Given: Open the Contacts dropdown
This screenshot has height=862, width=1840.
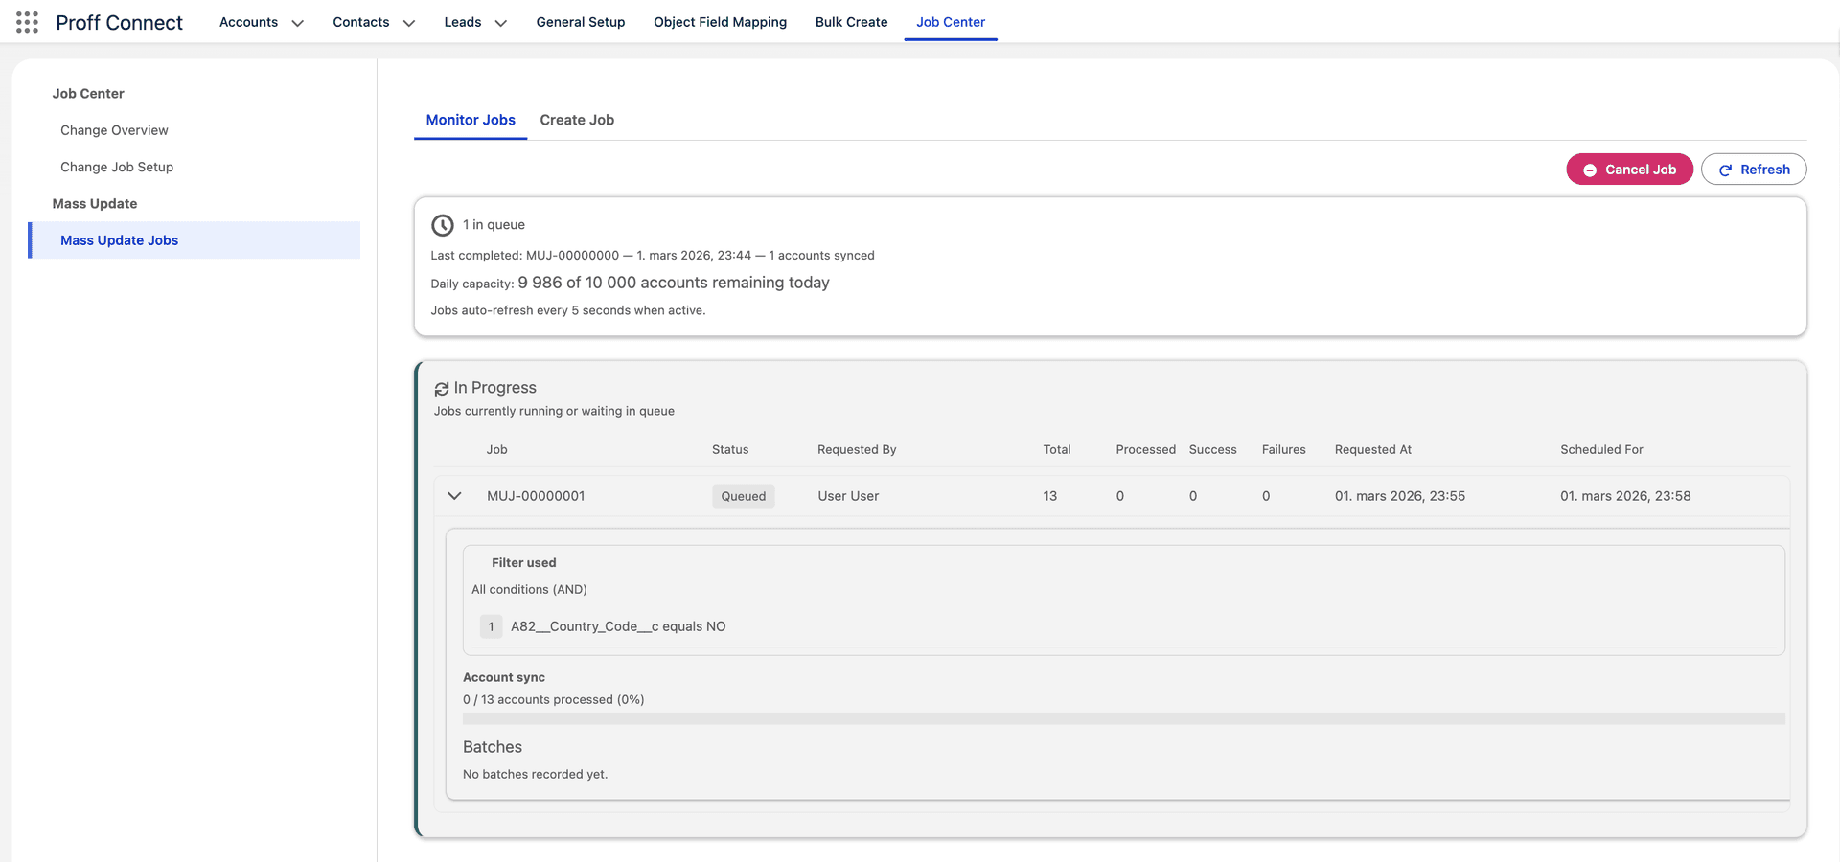Looking at the screenshot, I should tap(374, 21).
